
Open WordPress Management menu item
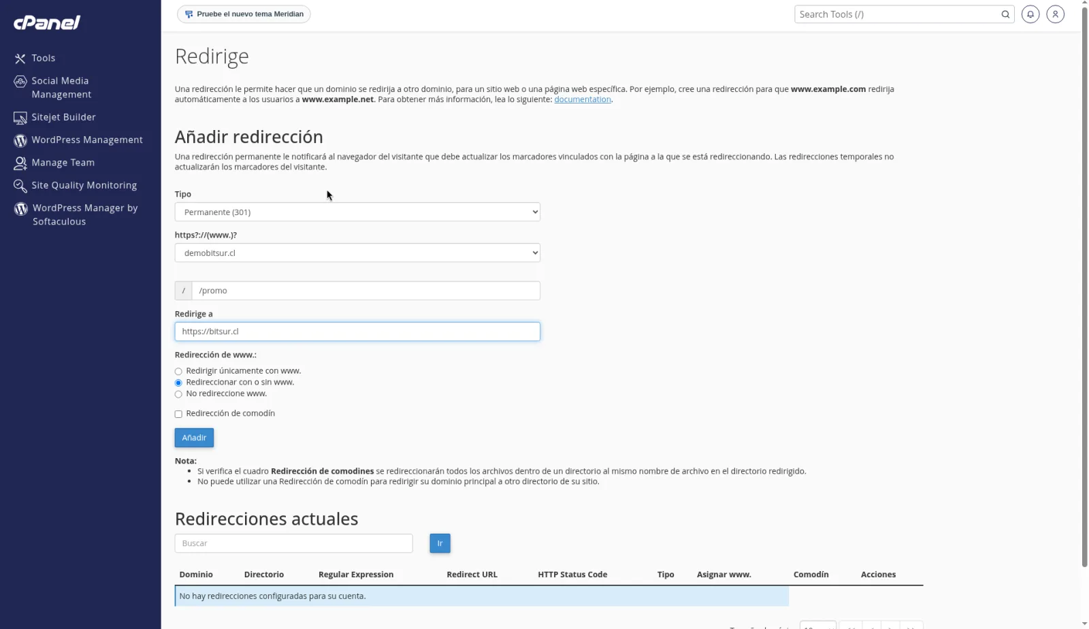pos(87,140)
